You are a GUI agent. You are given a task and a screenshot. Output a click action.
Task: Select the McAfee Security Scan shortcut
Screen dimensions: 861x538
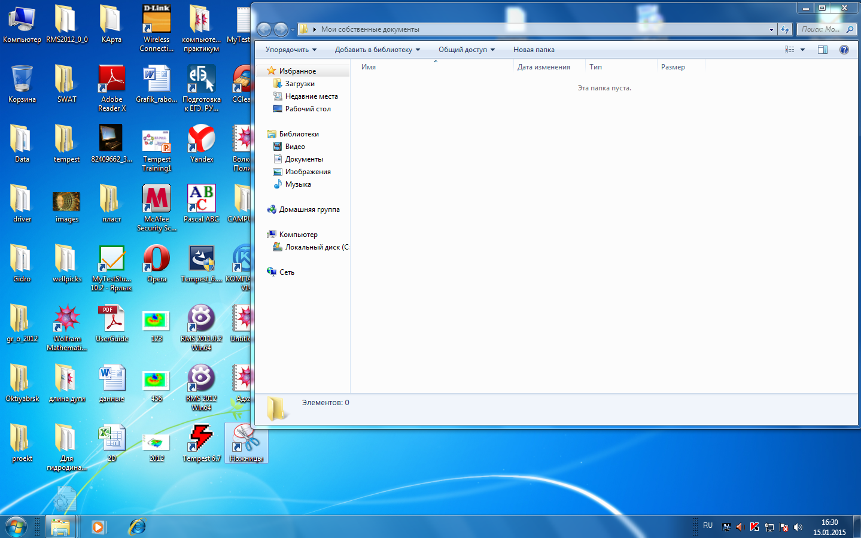point(157,208)
